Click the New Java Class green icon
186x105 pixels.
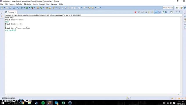click(x=41, y=8)
